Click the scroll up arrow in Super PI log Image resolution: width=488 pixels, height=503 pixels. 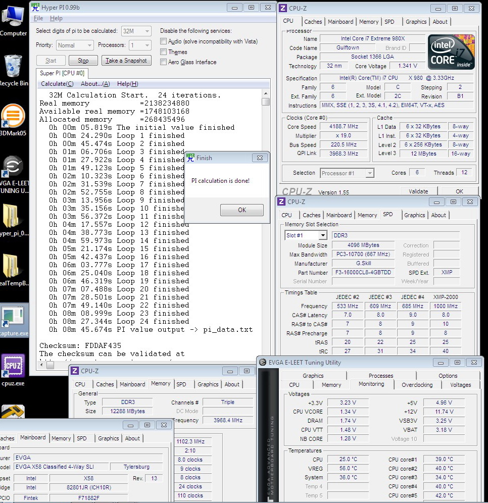coord(266,93)
